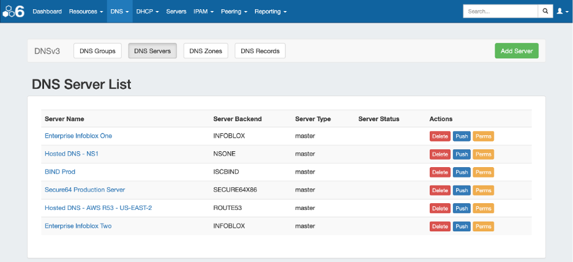Screen dimensions: 573x262
Task: Open the user profile icon menu
Action: click(561, 11)
